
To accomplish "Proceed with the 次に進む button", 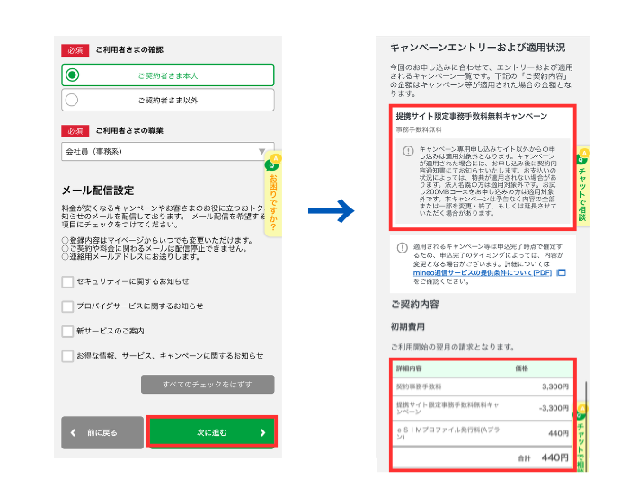I will (x=212, y=432).
